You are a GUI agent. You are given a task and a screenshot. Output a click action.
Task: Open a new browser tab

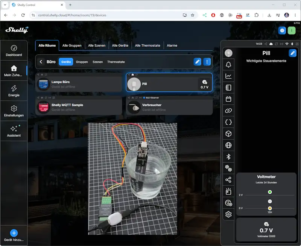pos(70,5)
